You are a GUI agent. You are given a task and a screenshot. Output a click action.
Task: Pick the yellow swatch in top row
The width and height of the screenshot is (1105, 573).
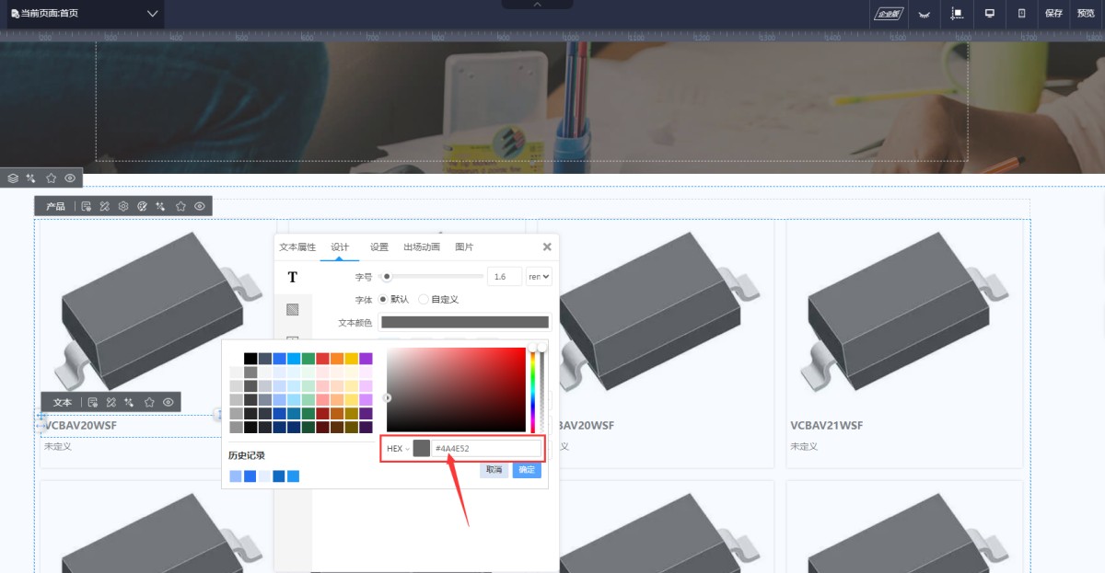[351, 359]
